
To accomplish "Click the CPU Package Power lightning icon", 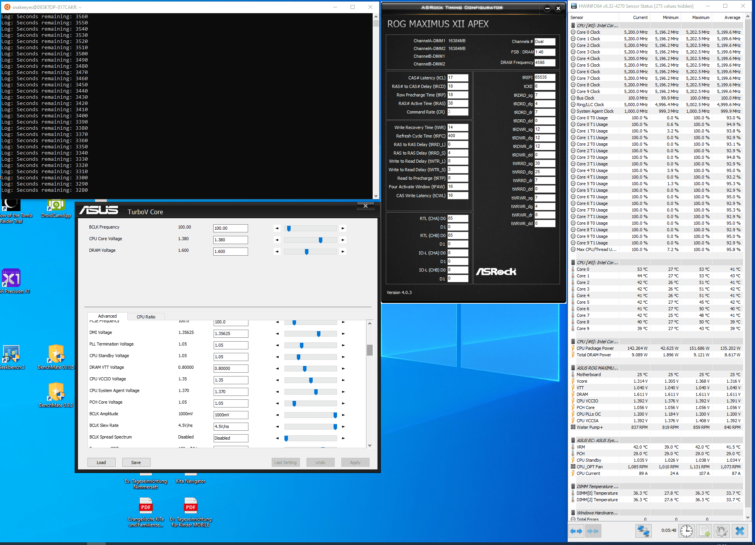I will (x=573, y=348).
